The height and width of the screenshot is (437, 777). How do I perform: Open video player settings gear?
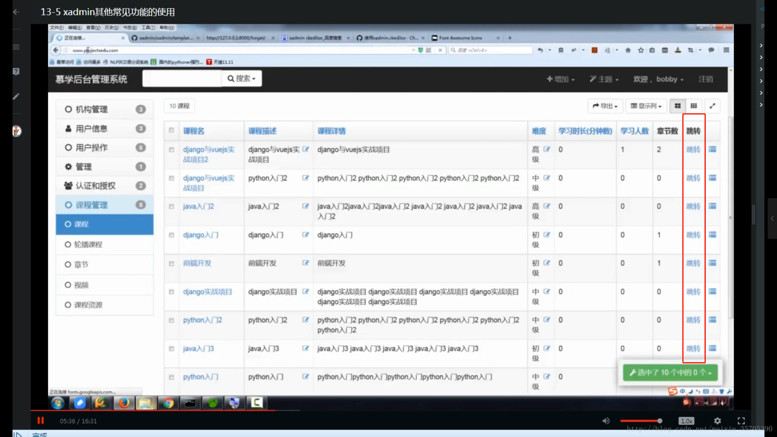718,421
